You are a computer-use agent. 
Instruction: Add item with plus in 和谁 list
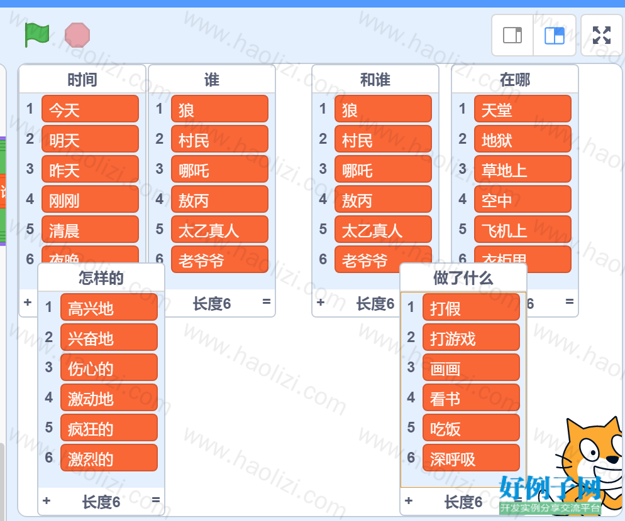[321, 302]
